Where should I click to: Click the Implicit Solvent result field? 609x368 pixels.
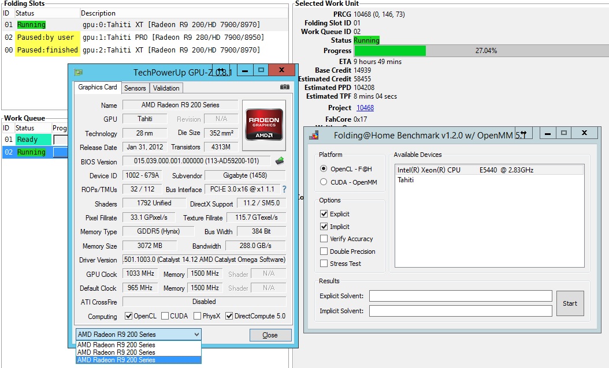pos(461,311)
